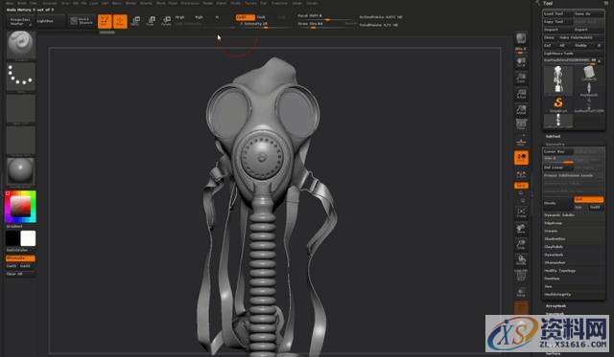Toggle the orange Zadd button

coord(245,17)
